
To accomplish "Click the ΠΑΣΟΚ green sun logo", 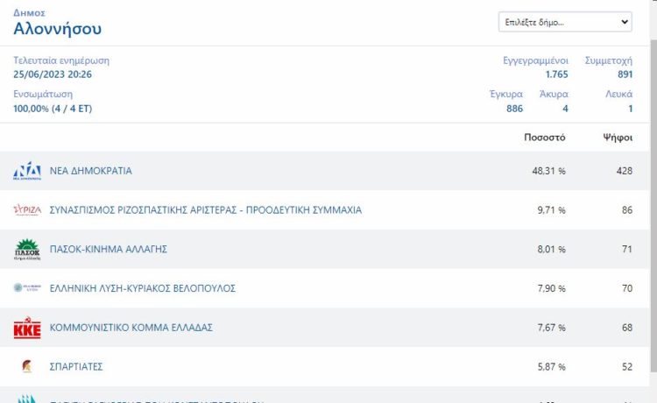I will coord(27,250).
